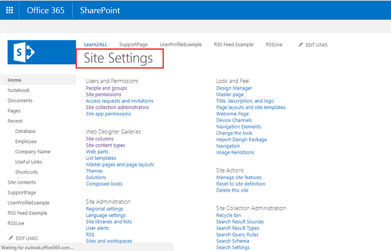
Task: Open Site contents in sidebar
Action: [21, 182]
